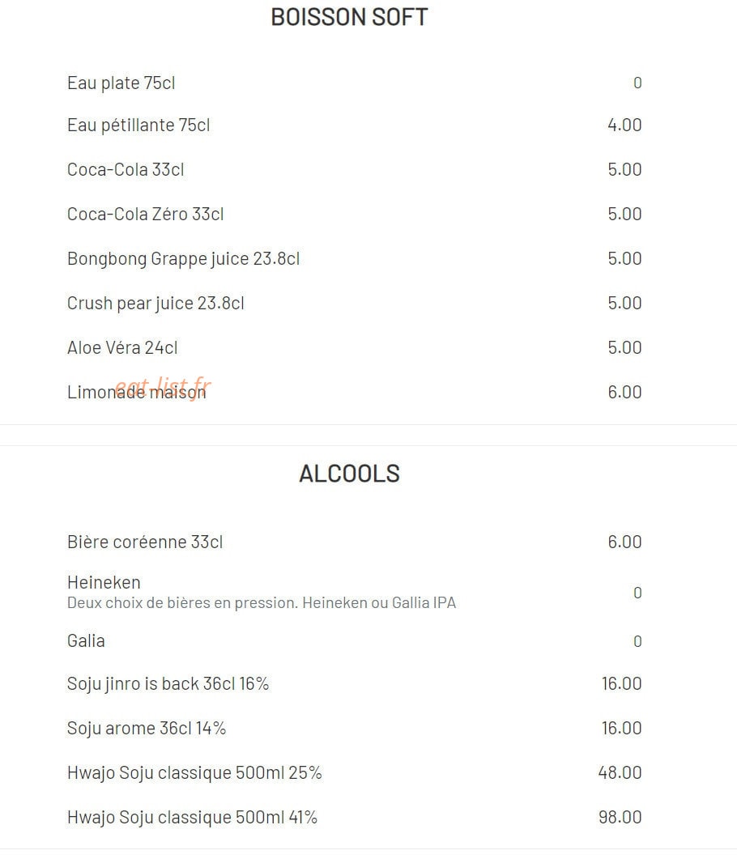The image size is (737, 859).
Task: Click the Heineken ou Gallia IPA description
Action: pos(262,603)
